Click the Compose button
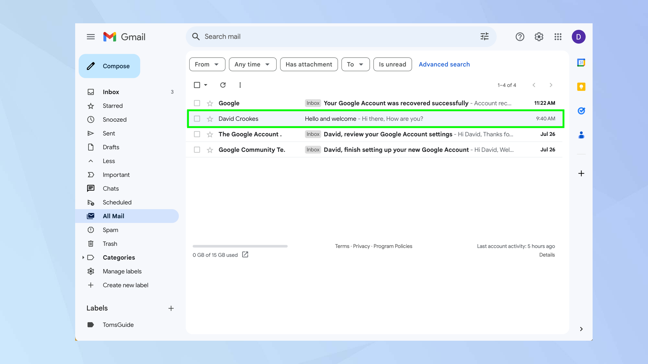 110,66
